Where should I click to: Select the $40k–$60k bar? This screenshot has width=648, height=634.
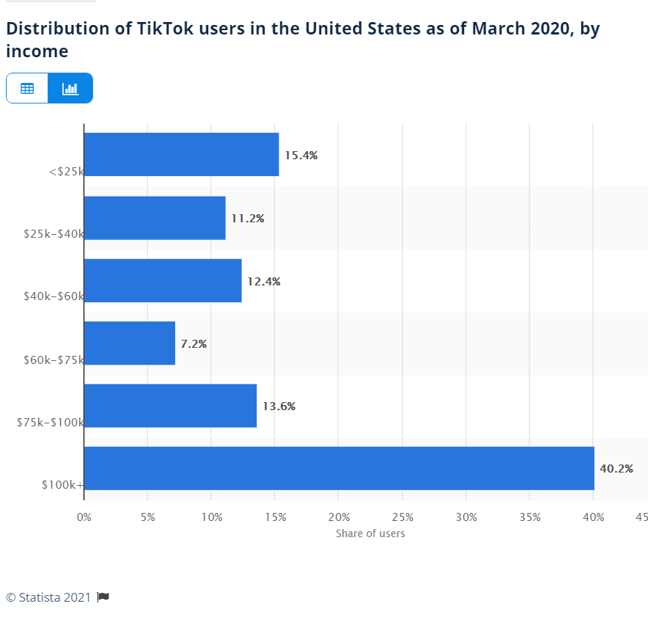point(163,280)
